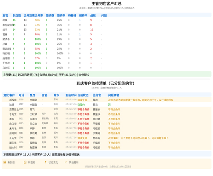Click the 36% signing rate cell

[x=60, y=25]
